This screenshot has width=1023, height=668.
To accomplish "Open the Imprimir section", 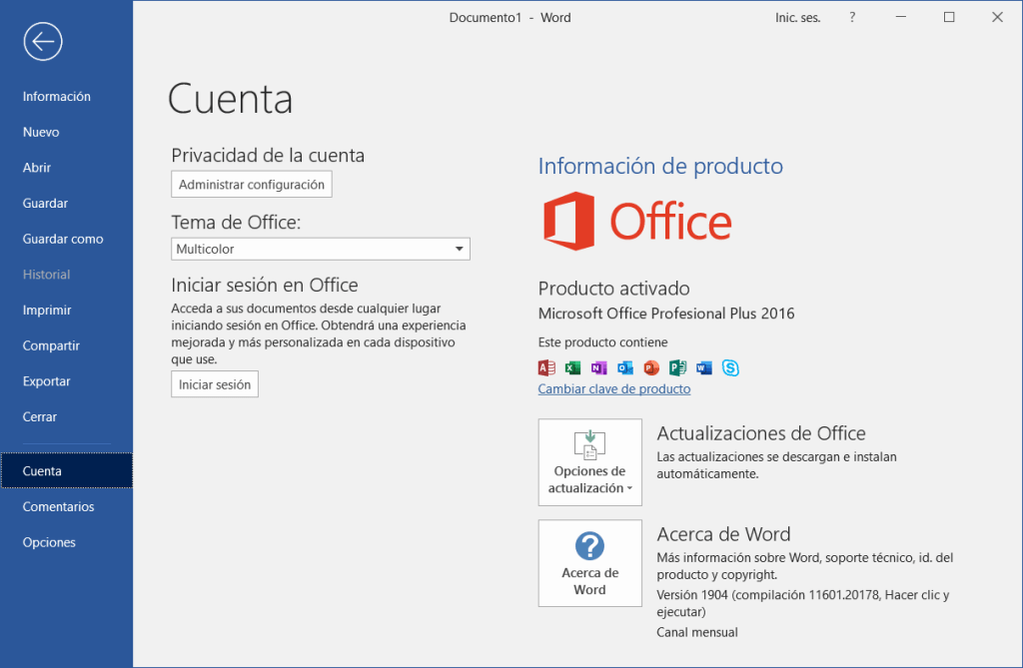I will pyautogui.click(x=45, y=310).
